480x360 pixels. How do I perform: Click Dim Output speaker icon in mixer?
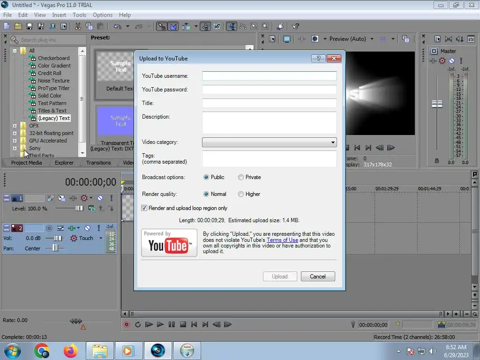point(459,39)
